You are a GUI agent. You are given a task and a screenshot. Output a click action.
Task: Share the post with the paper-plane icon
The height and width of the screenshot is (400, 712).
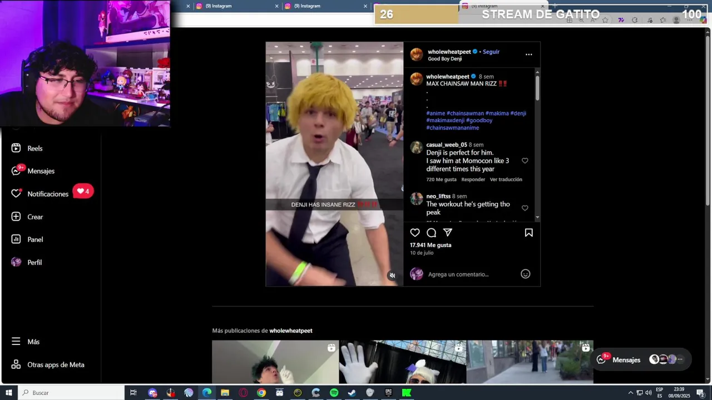click(x=448, y=233)
